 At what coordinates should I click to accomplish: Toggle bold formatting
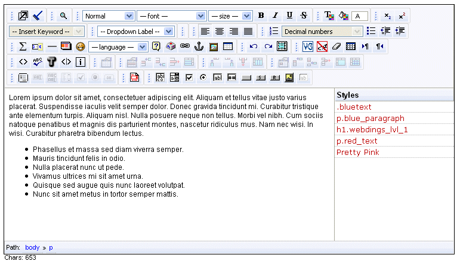[261, 15]
